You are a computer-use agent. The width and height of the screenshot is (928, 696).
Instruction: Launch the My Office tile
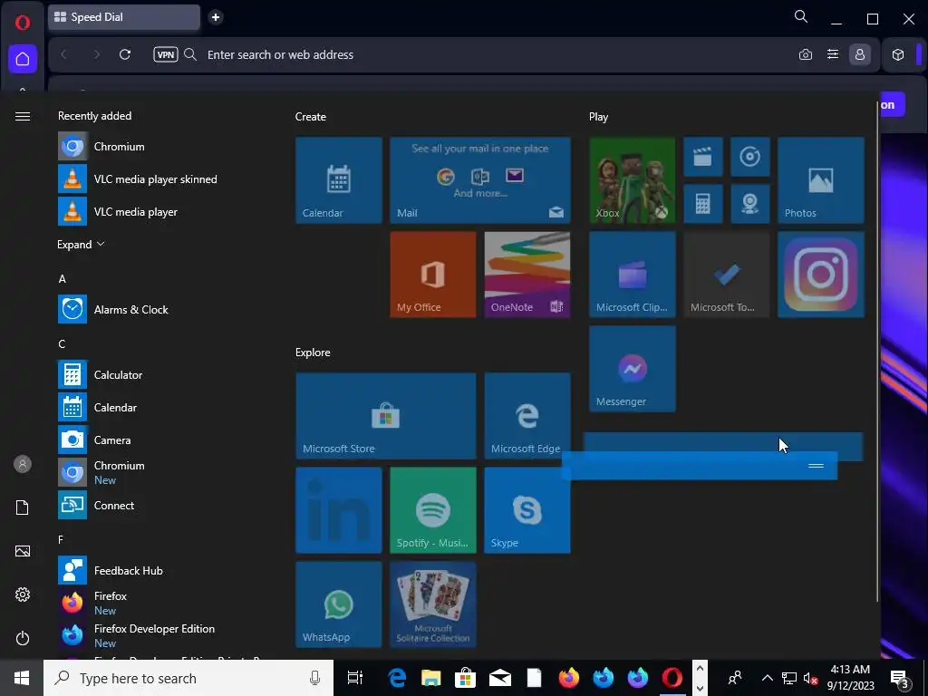pos(432,275)
